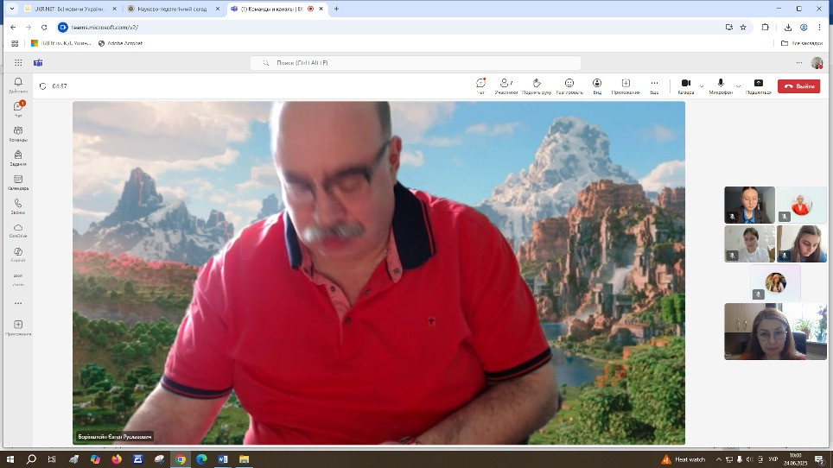Expand the camera options arrow

click(702, 86)
